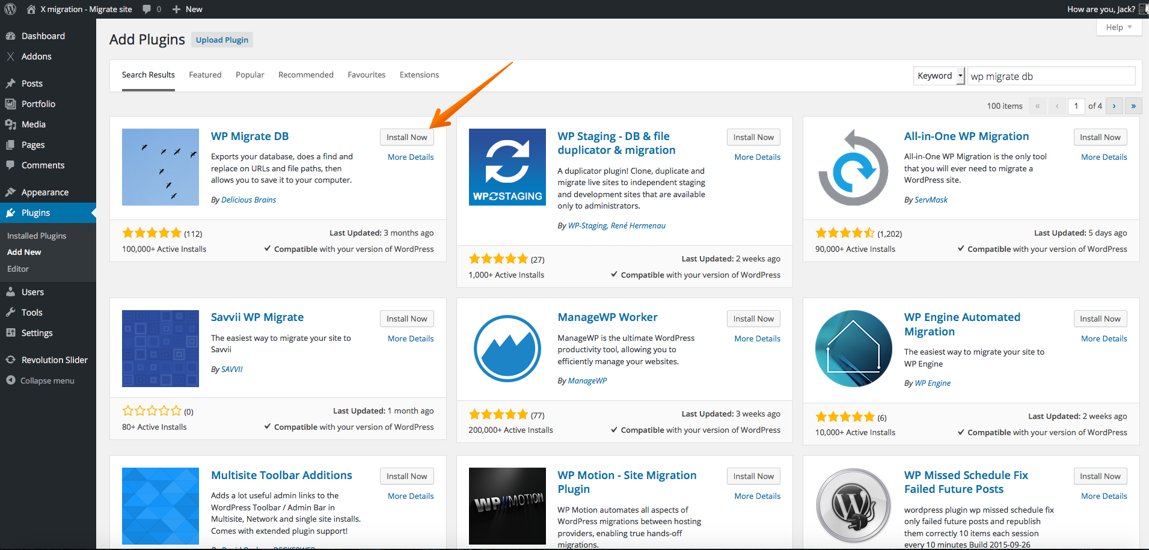Screen dimensions: 1149x550
Task: Select the Extensions tab
Action: coord(419,75)
